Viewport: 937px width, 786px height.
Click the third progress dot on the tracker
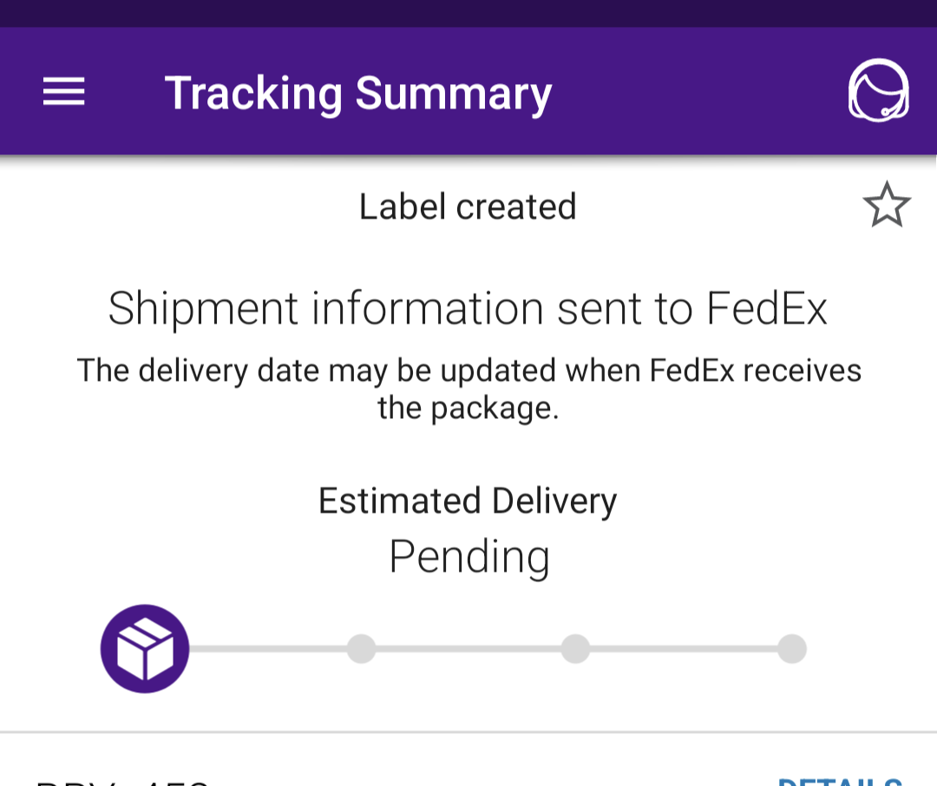pyautogui.click(x=575, y=649)
